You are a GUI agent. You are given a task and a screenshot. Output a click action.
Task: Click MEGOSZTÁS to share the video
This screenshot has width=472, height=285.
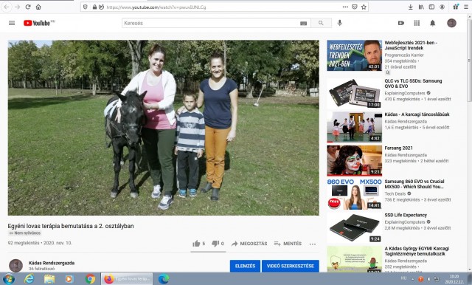coord(249,244)
